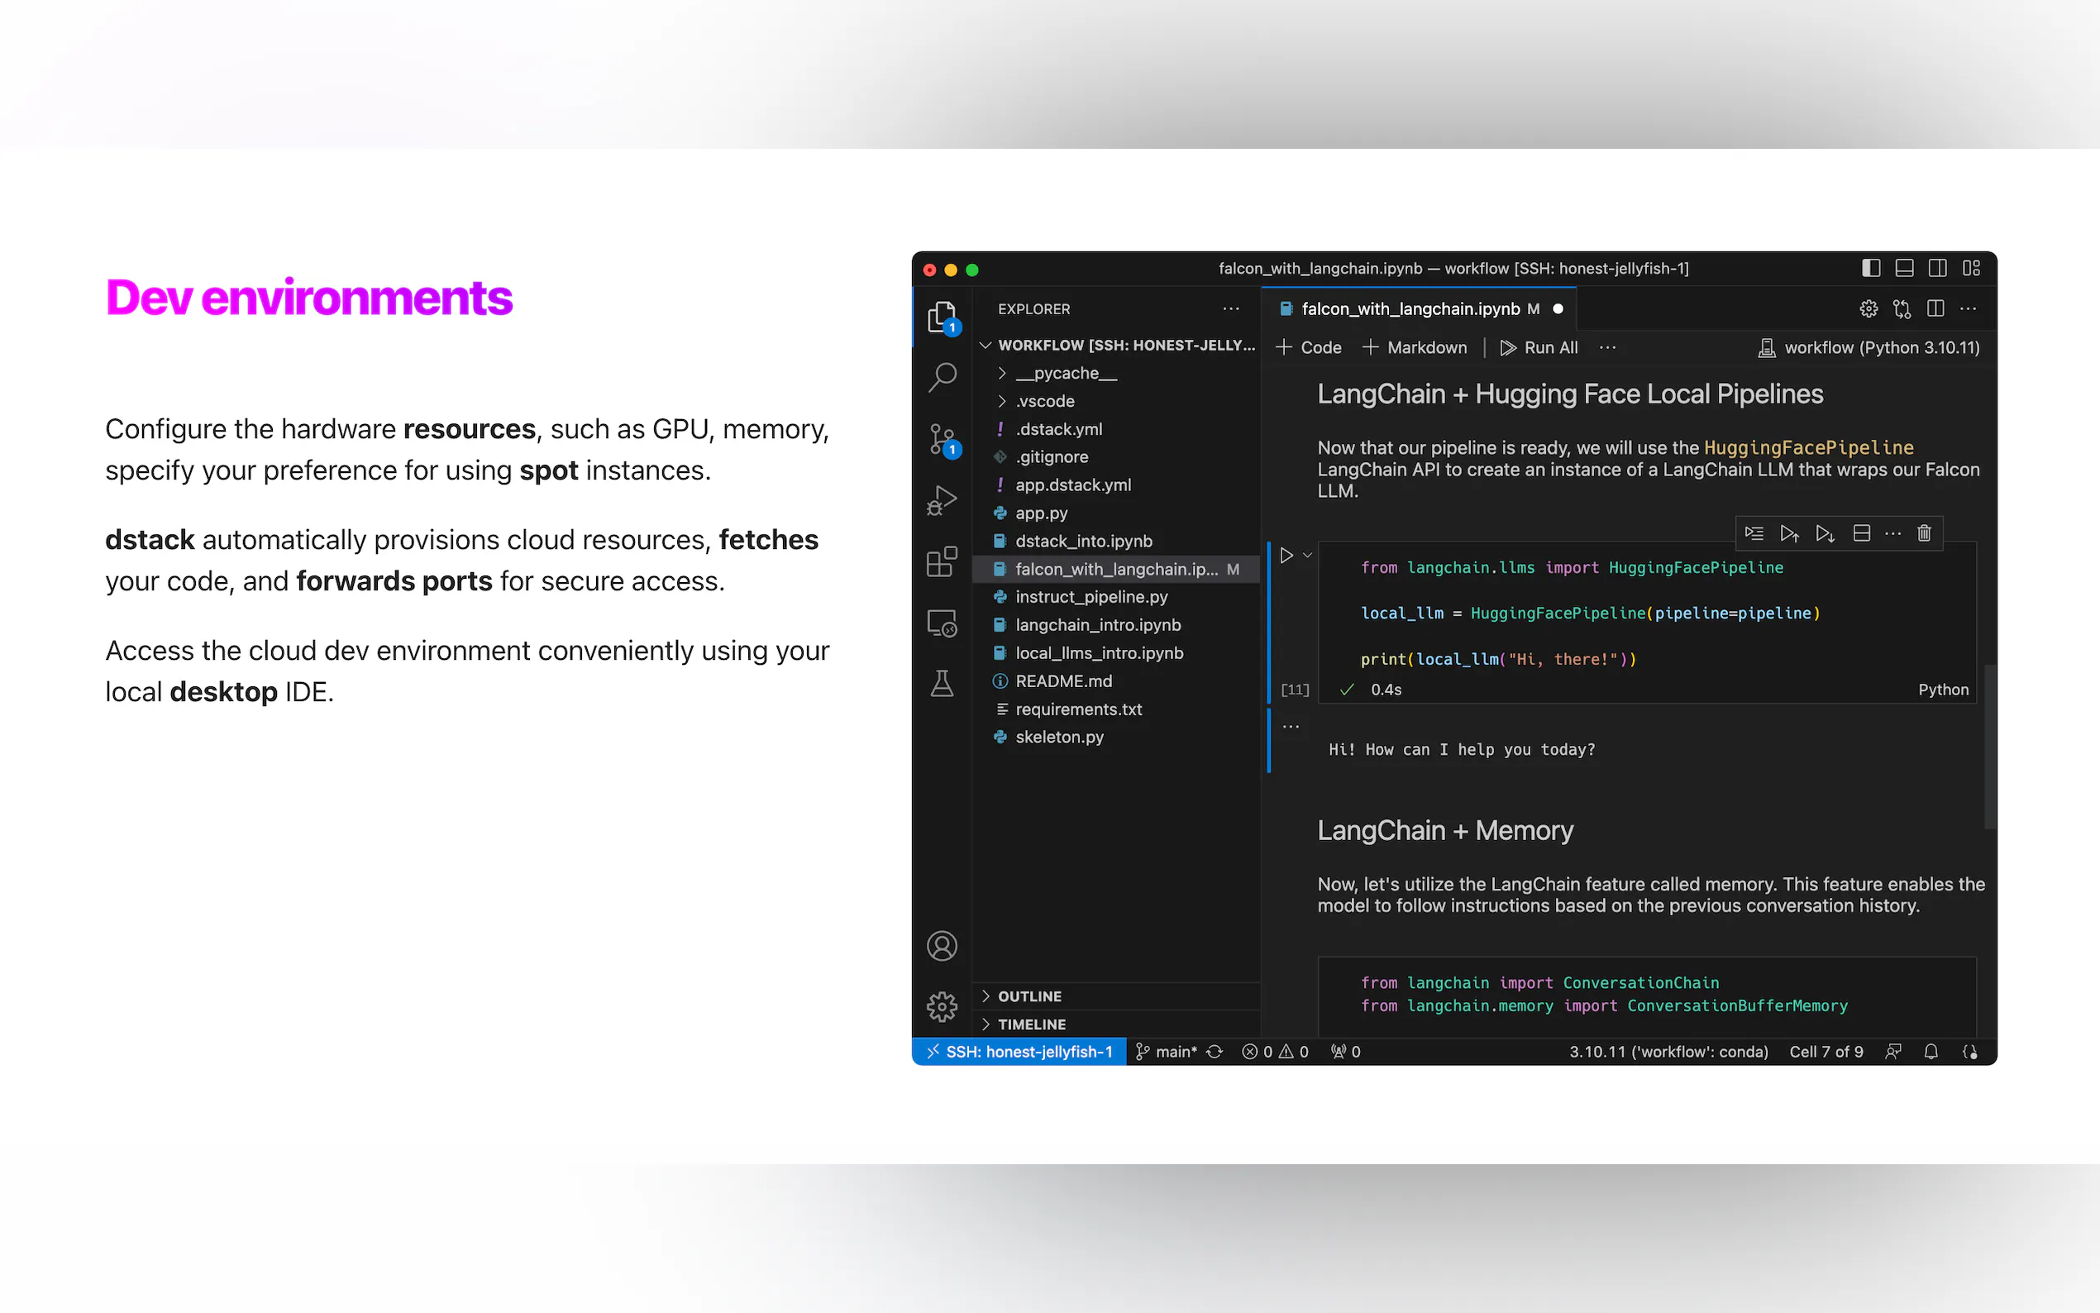The width and height of the screenshot is (2100, 1313).
Task: Click the notebook settings gear icon
Action: point(1869,309)
